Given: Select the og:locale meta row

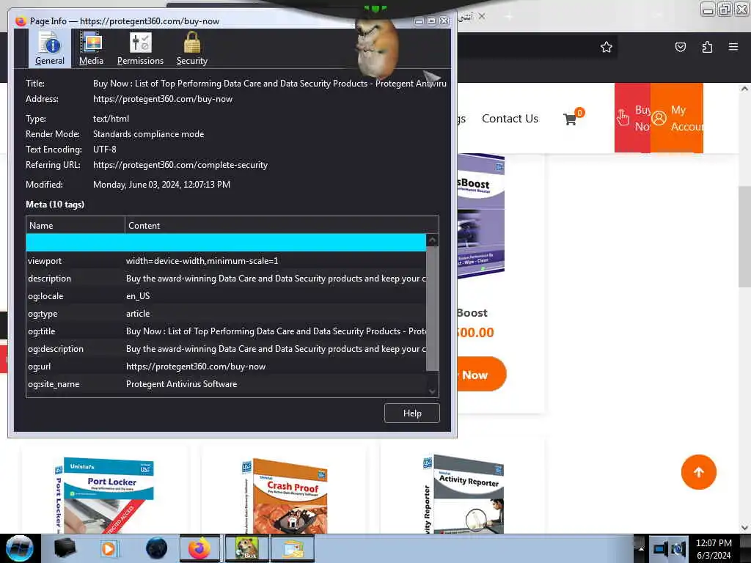Looking at the screenshot, I should pos(226,296).
